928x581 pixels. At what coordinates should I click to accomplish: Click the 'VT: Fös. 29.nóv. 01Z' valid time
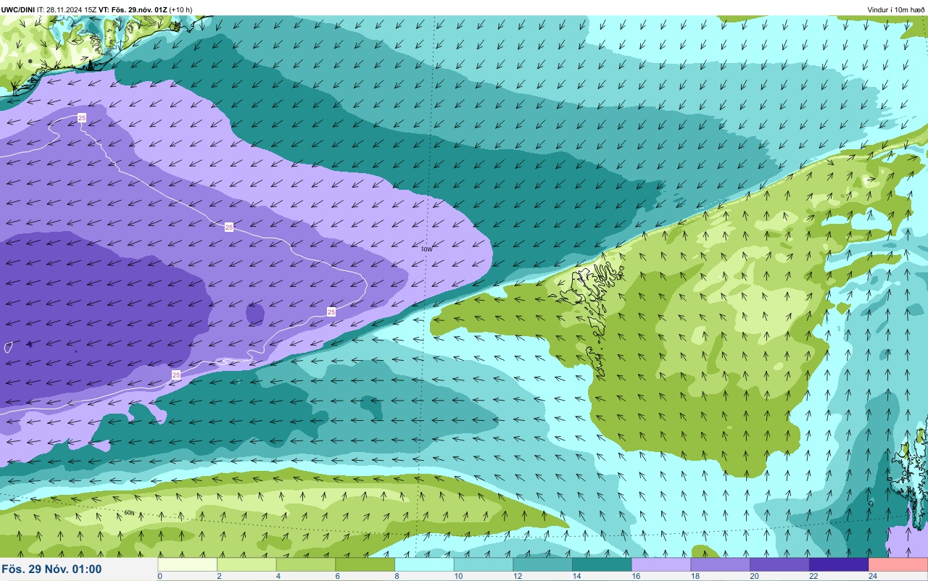tap(133, 9)
